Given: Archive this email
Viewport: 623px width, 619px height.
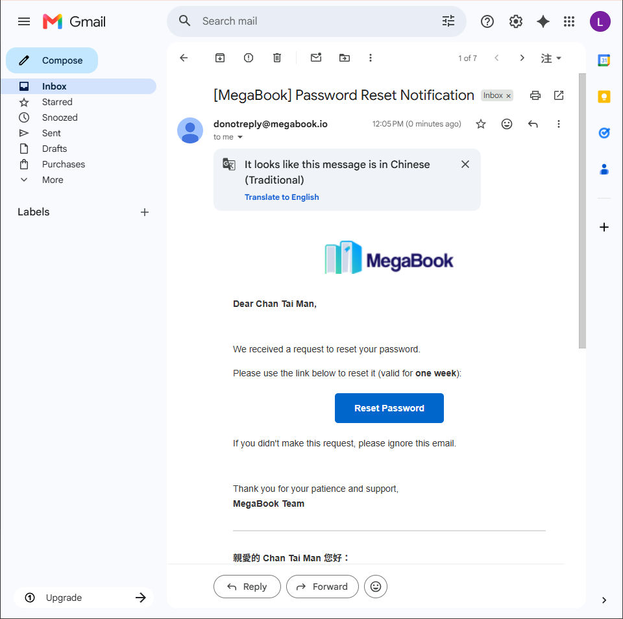Looking at the screenshot, I should (x=220, y=58).
